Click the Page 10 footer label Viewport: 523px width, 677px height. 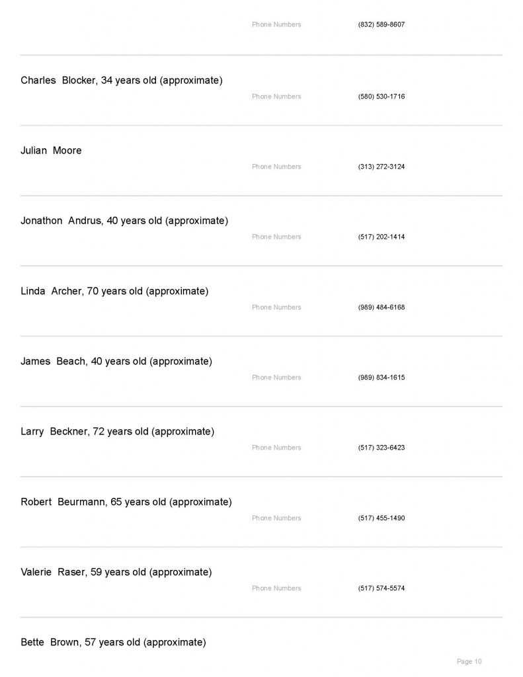tap(469, 661)
